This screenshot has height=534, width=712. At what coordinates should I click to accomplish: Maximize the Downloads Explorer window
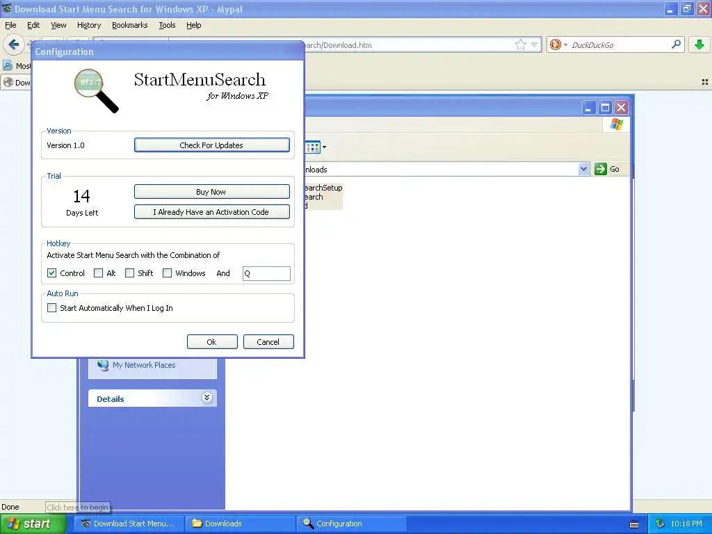(x=605, y=108)
